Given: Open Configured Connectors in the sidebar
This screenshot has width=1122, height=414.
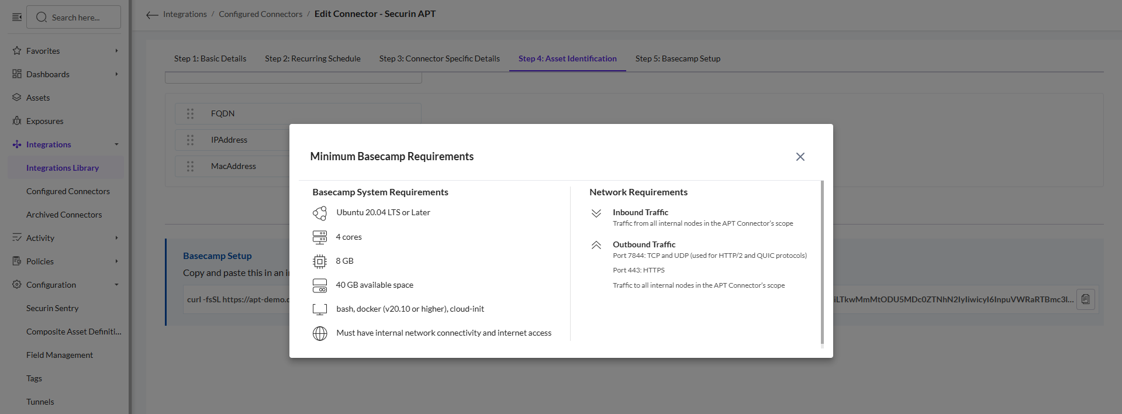Looking at the screenshot, I should 68,191.
